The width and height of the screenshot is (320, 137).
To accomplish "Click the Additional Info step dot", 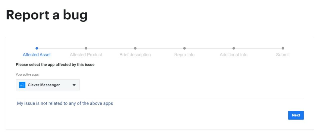I will pos(234,48).
